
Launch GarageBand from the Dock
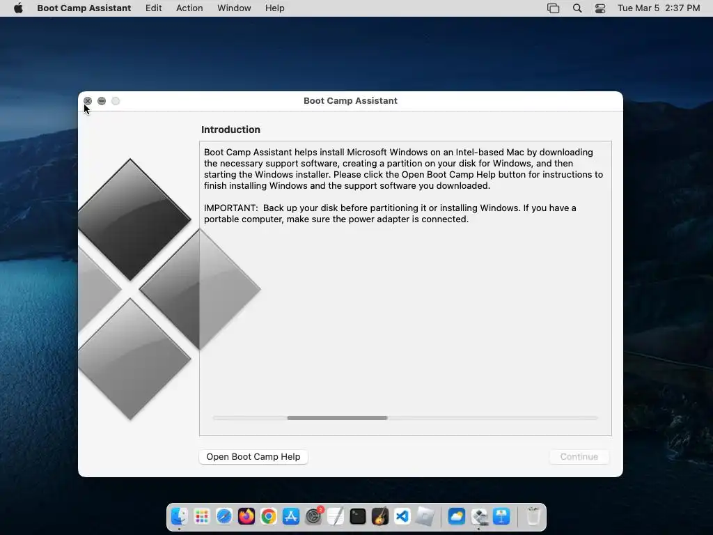(x=380, y=516)
